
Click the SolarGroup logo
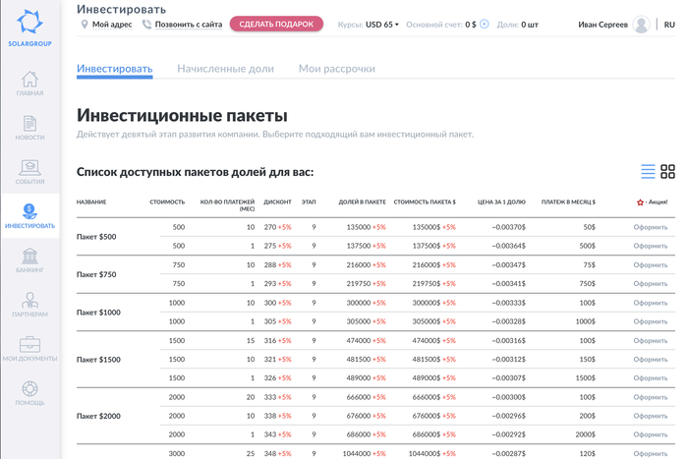point(29,27)
